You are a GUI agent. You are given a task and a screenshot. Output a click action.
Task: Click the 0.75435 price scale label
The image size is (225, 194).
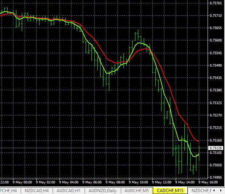coord(216,78)
